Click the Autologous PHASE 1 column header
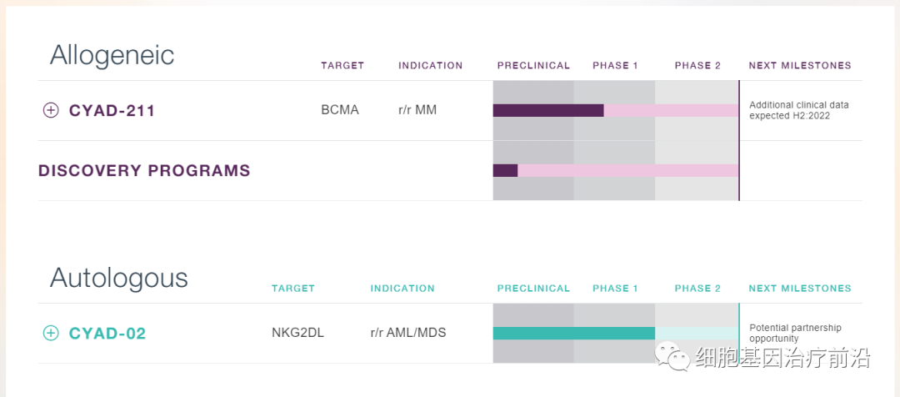 pos(615,289)
